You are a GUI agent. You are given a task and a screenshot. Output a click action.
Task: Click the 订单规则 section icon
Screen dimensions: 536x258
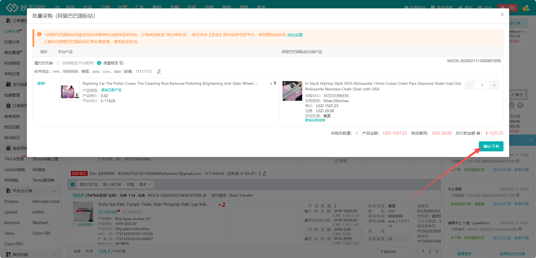coord(8,106)
